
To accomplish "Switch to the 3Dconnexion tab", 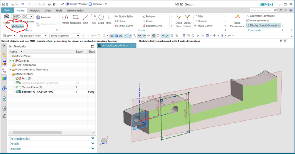I will pos(76,11).
